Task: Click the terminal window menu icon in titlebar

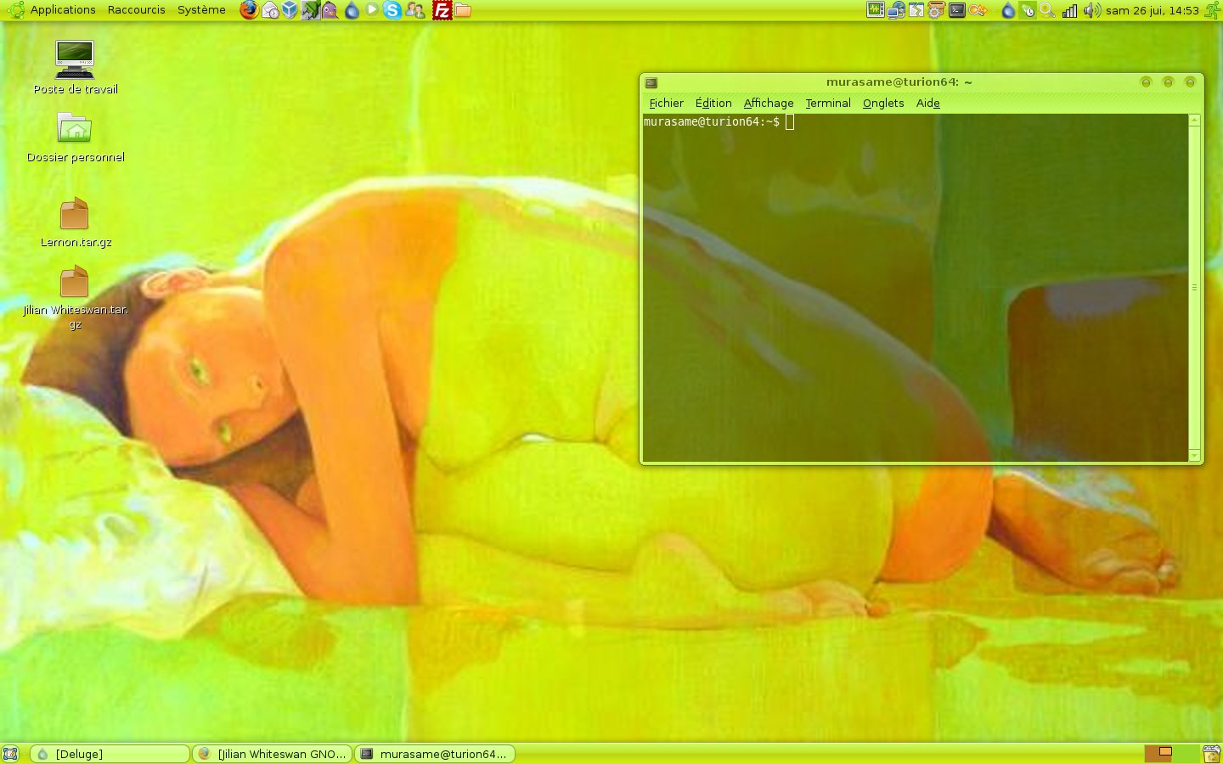Action: pos(651,82)
